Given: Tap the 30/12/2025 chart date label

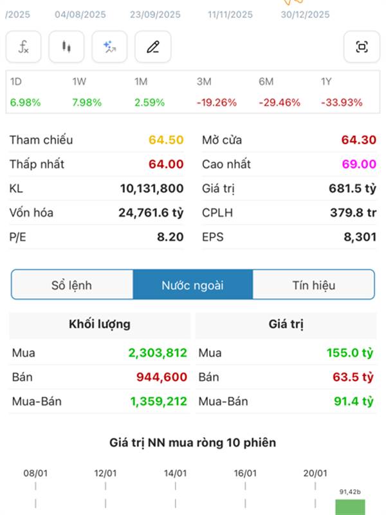Looking at the screenshot, I should (305, 15).
